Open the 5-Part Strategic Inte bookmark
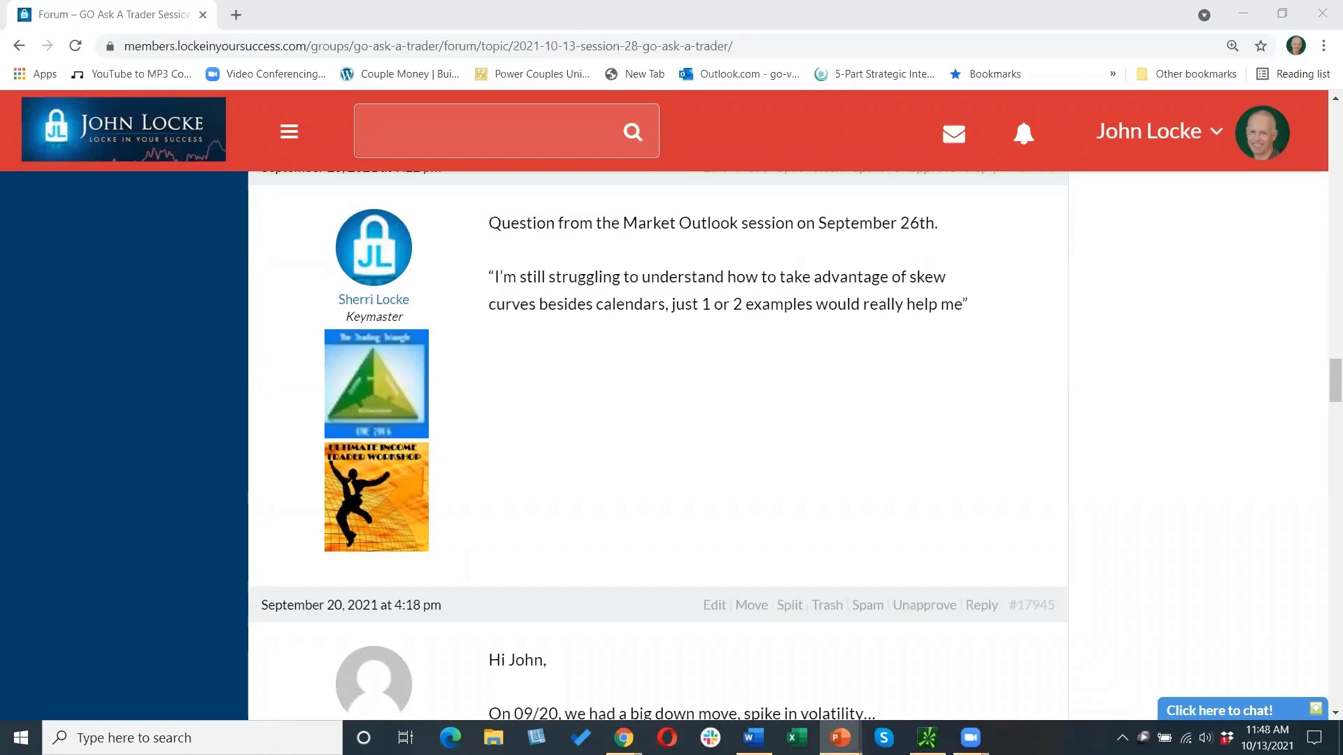Viewport: 1343px width, 755px height. tap(874, 74)
